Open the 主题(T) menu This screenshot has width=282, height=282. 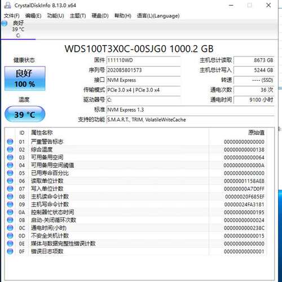click(78, 16)
